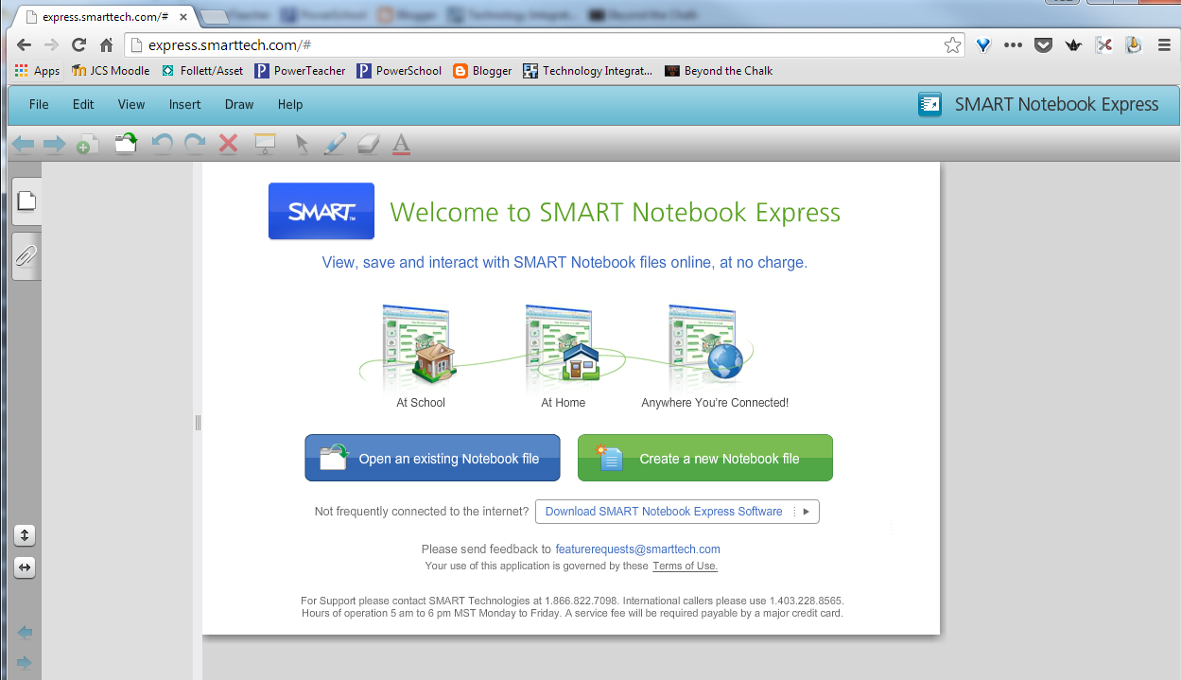Click the screen shade presentation icon
The image size is (1181, 680).
[x=265, y=144]
